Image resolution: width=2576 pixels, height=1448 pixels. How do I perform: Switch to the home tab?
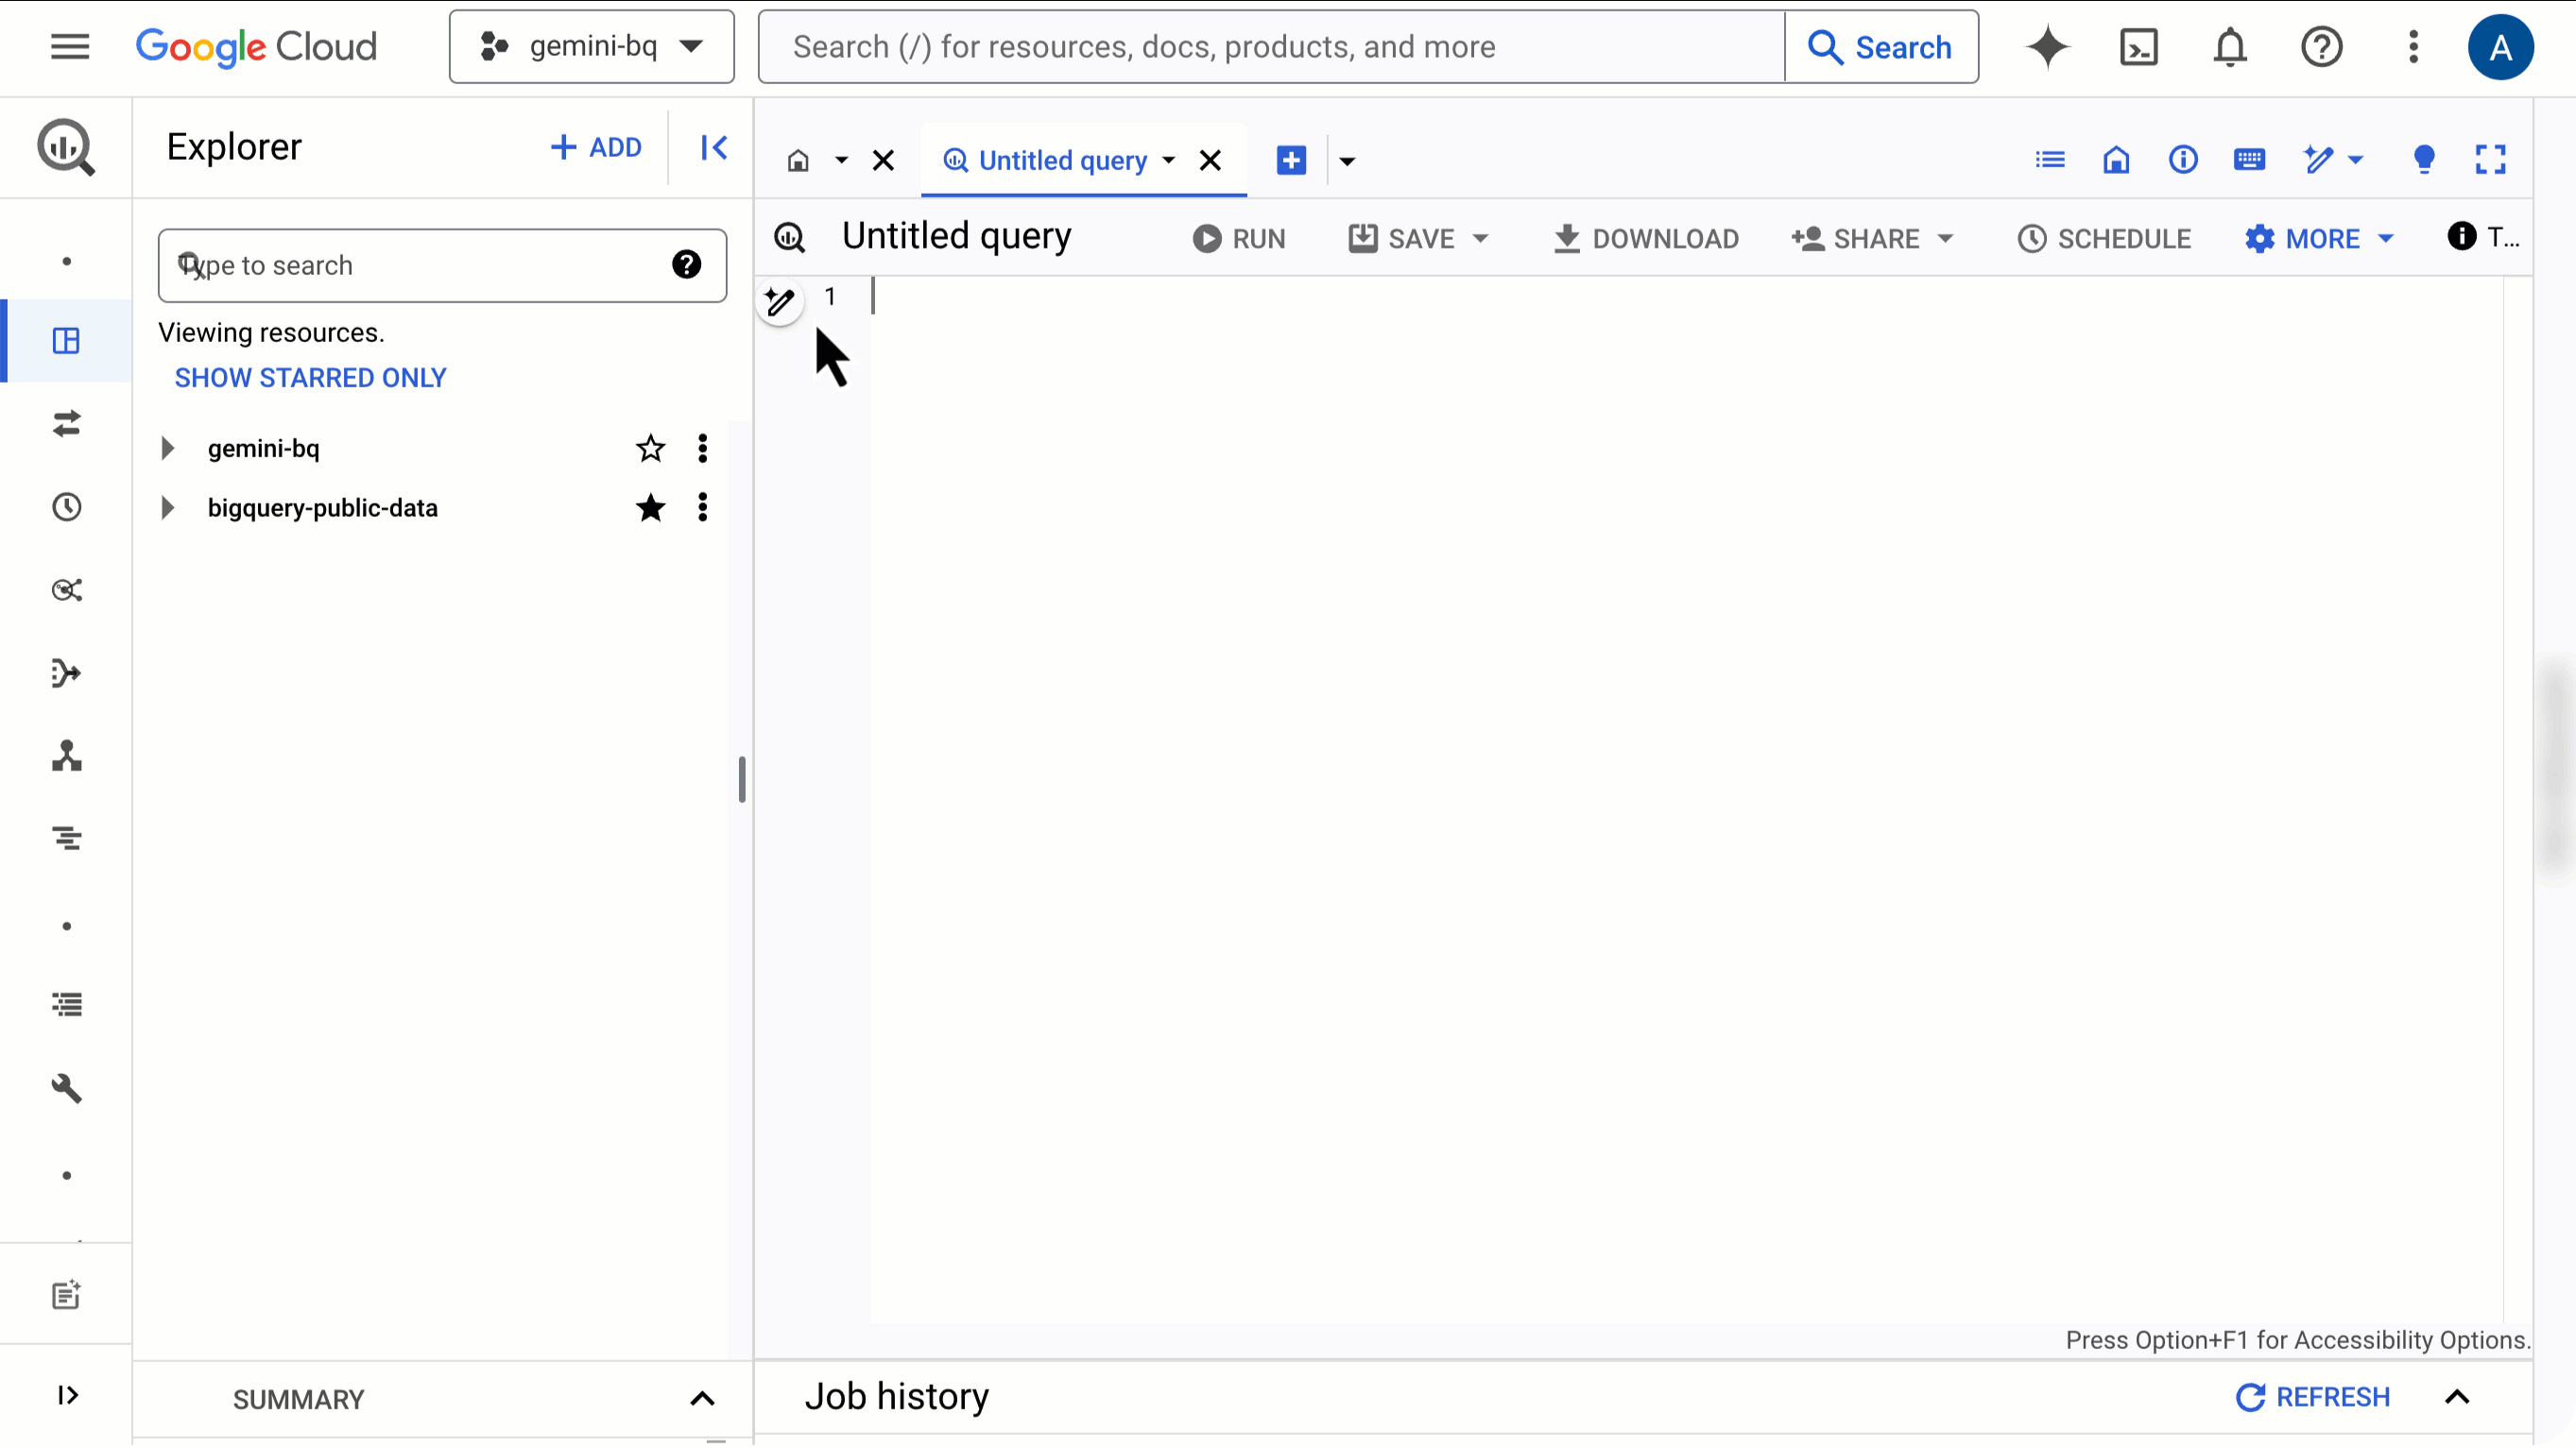798,161
